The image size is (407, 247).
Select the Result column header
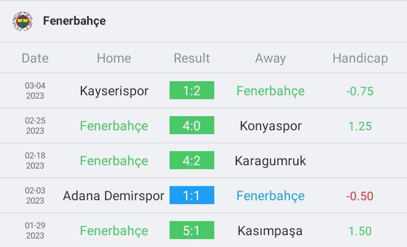tap(192, 58)
